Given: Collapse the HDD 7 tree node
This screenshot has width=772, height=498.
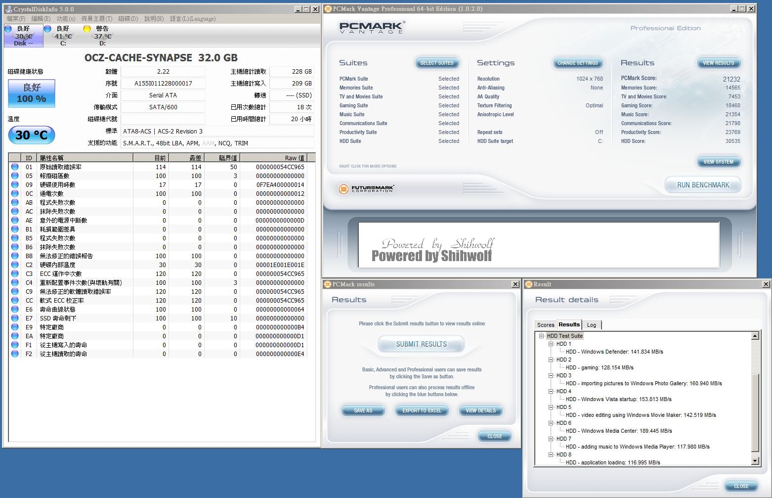Looking at the screenshot, I should [551, 439].
